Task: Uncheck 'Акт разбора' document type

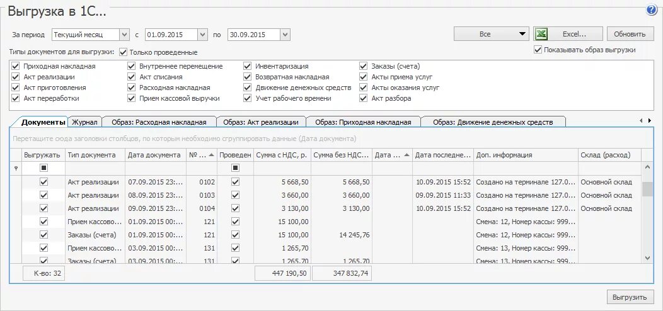Action: 363,98
